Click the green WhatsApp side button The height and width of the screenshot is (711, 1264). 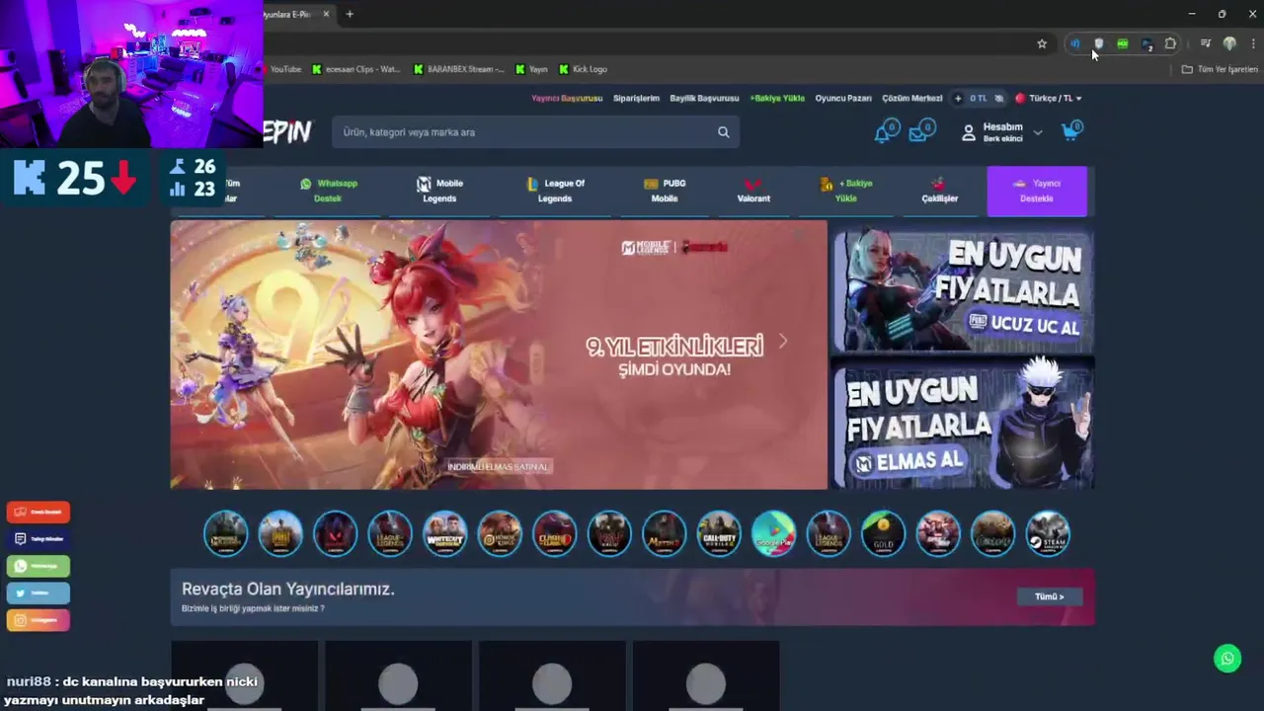coord(39,566)
